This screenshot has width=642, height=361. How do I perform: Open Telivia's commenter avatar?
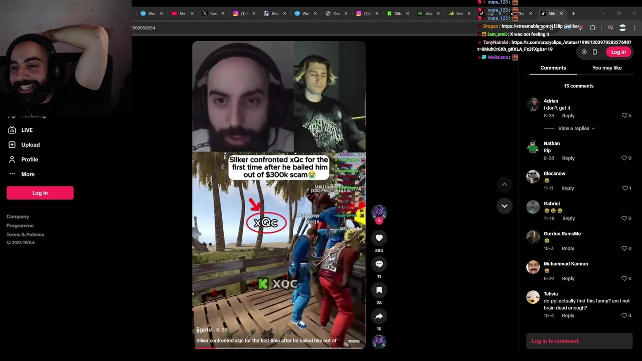(533, 297)
